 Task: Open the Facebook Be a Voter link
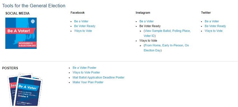tap(81, 21)
